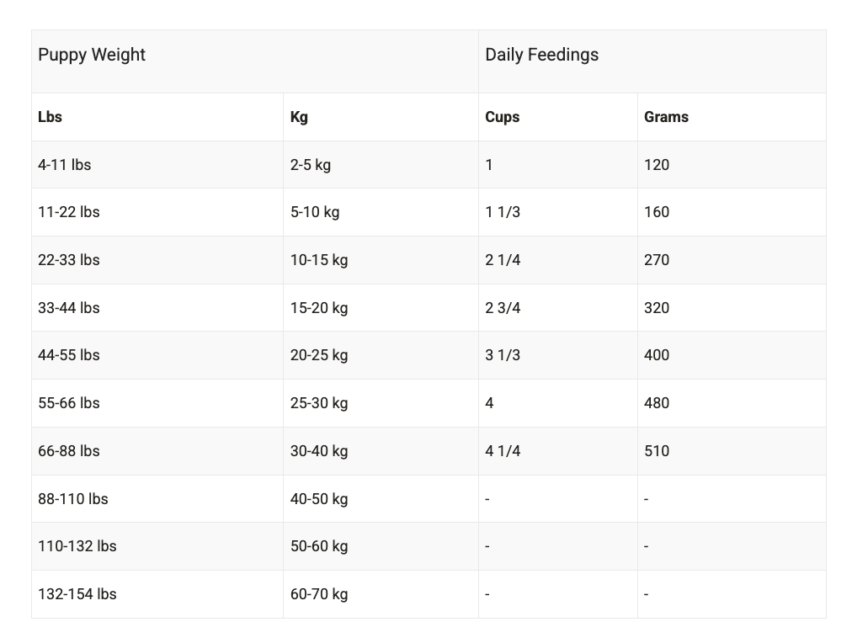Click the 5-10 kg cell
Screen dimensions: 852x643
pos(315,212)
